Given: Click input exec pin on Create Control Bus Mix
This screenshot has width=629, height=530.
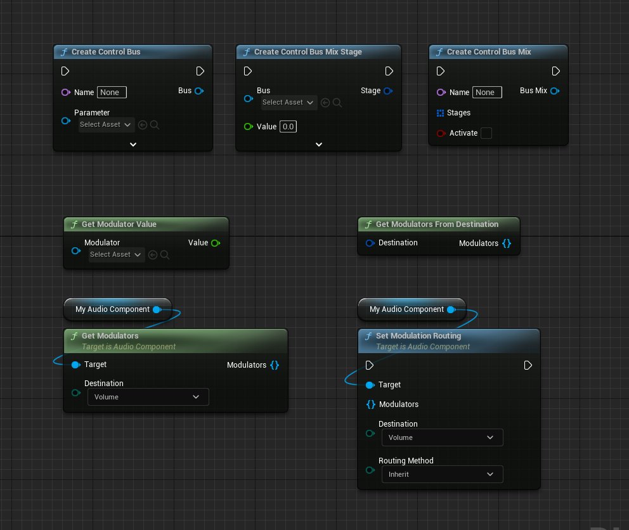Looking at the screenshot, I should 440,71.
